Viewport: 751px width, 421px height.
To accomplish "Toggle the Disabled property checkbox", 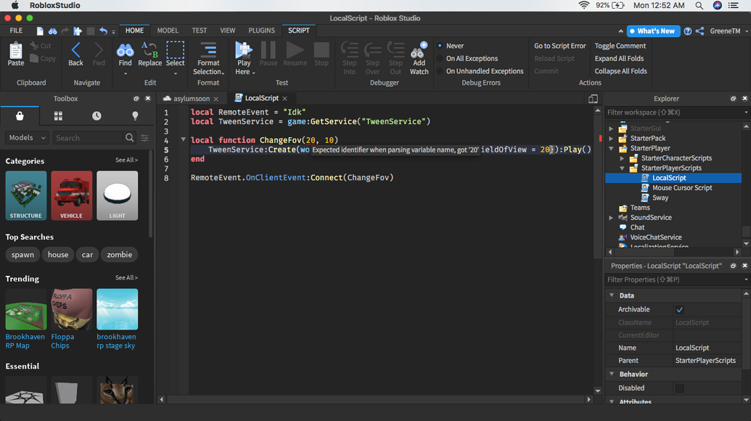I will pyautogui.click(x=680, y=388).
